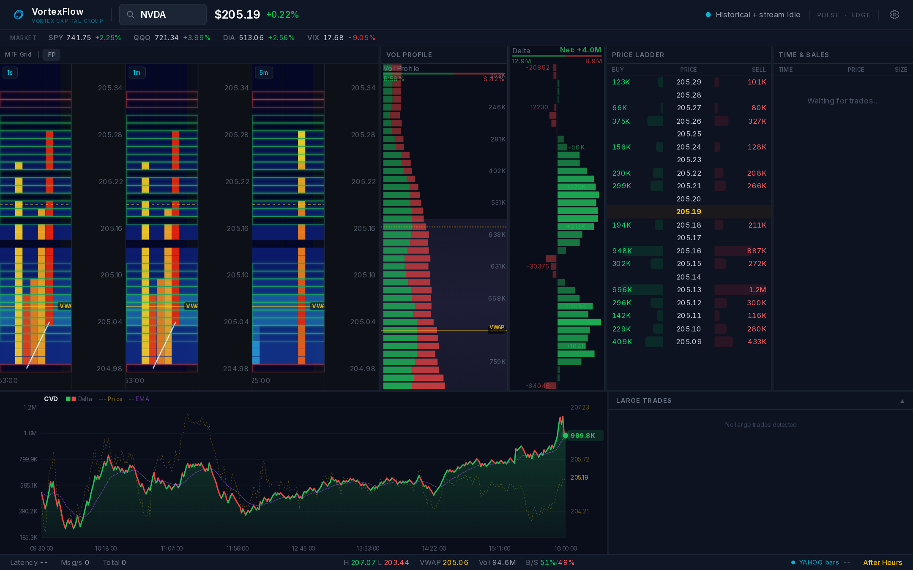The height and width of the screenshot is (570, 913).
Task: Click the -30376 delta label
Action: (x=537, y=266)
